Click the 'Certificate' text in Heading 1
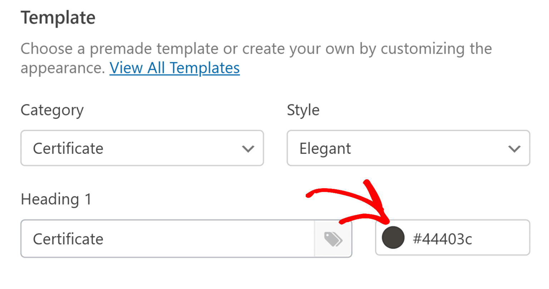Image resolution: width=549 pixels, height=289 pixels. [68, 239]
